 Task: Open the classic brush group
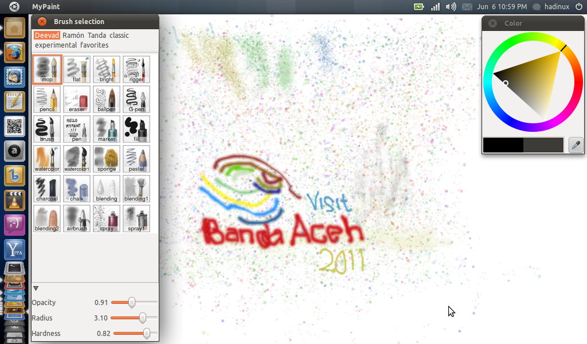coord(119,35)
